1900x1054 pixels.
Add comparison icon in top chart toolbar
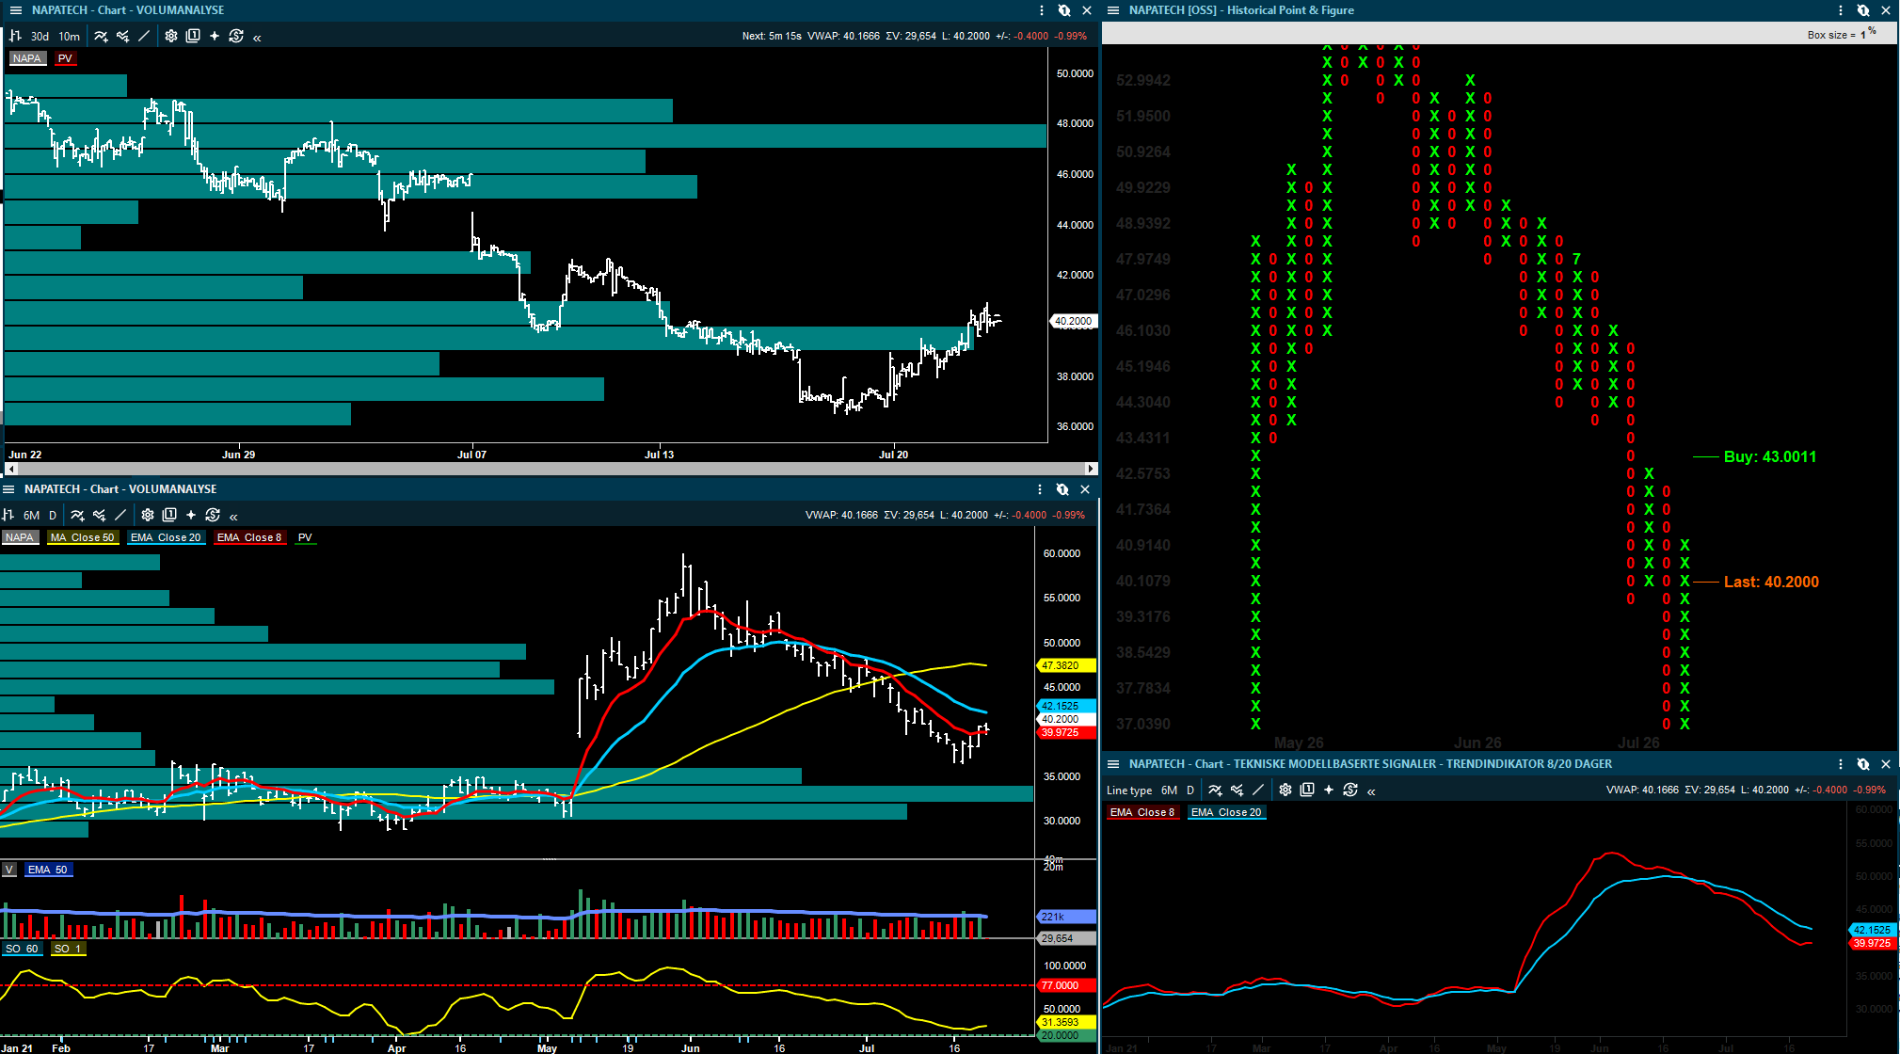click(123, 36)
